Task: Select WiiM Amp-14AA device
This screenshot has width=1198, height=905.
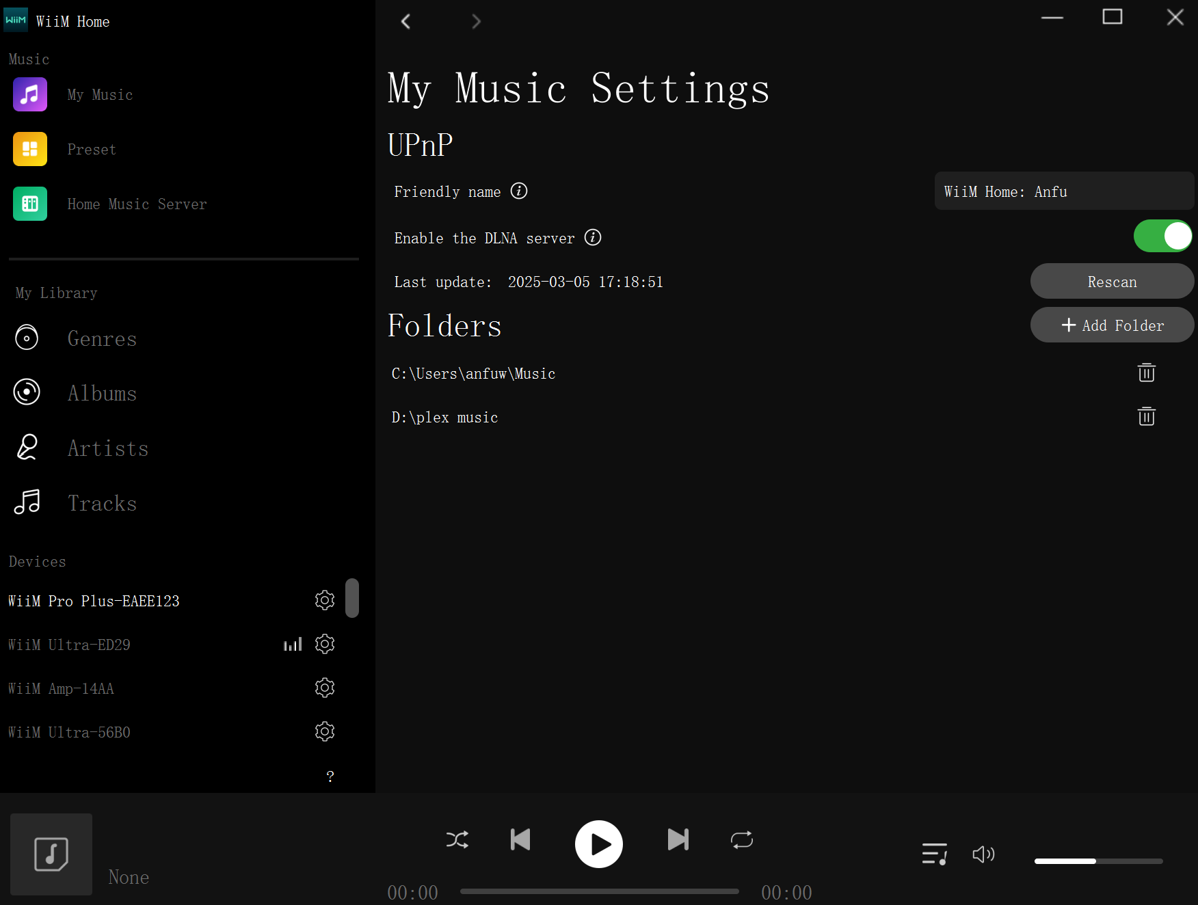Action: pyautogui.click(x=61, y=688)
